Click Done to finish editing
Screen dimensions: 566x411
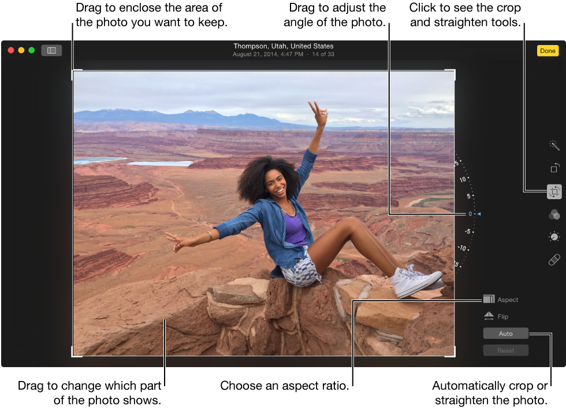(547, 51)
